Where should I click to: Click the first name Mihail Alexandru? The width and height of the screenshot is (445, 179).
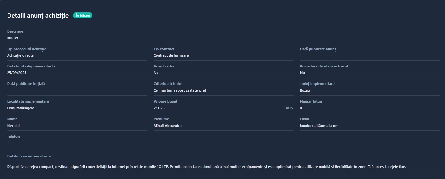[167, 126]
